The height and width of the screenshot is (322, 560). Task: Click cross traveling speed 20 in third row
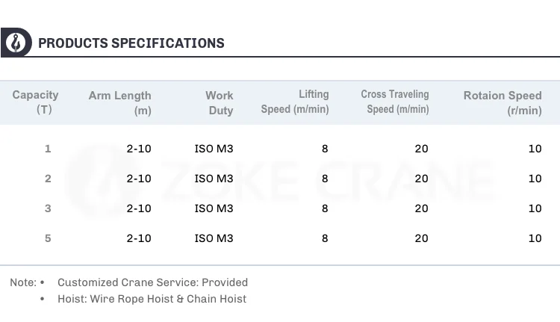[x=422, y=208]
